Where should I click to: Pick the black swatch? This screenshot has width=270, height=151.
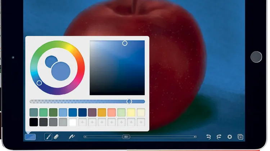pyautogui.click(x=34, y=122)
